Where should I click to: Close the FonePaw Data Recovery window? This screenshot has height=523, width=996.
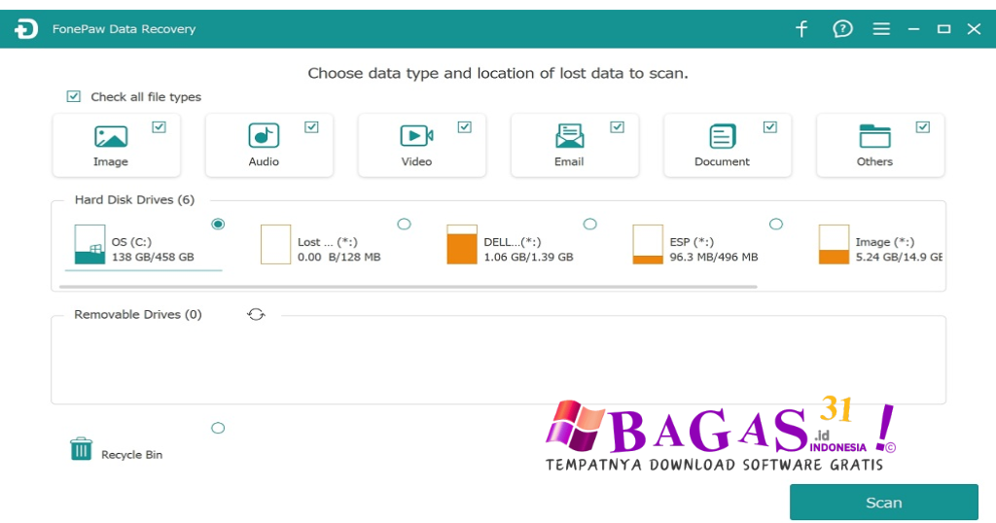[974, 28]
